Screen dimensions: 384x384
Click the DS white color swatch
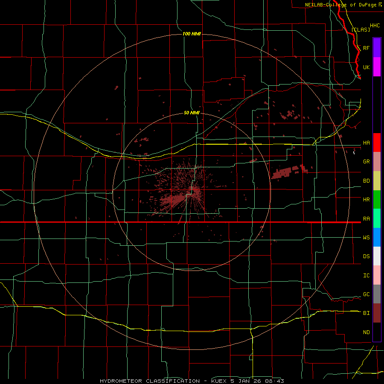click(377, 256)
